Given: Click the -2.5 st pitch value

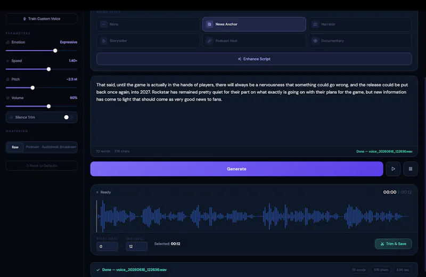Looking at the screenshot, I should (x=72, y=79).
